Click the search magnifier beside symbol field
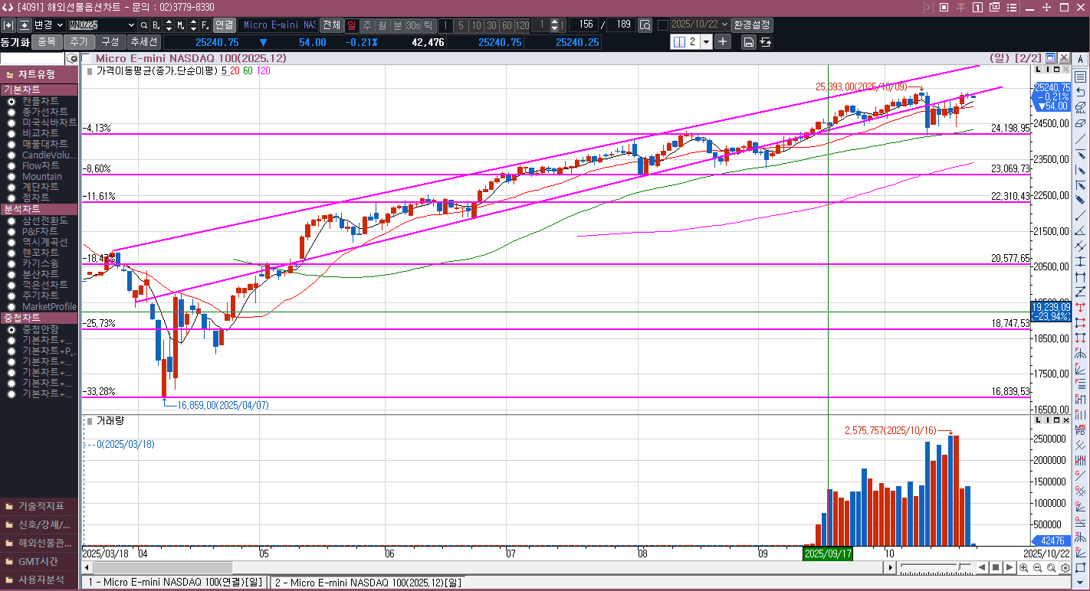Viewport: 1090px width, 591px height. tap(144, 25)
